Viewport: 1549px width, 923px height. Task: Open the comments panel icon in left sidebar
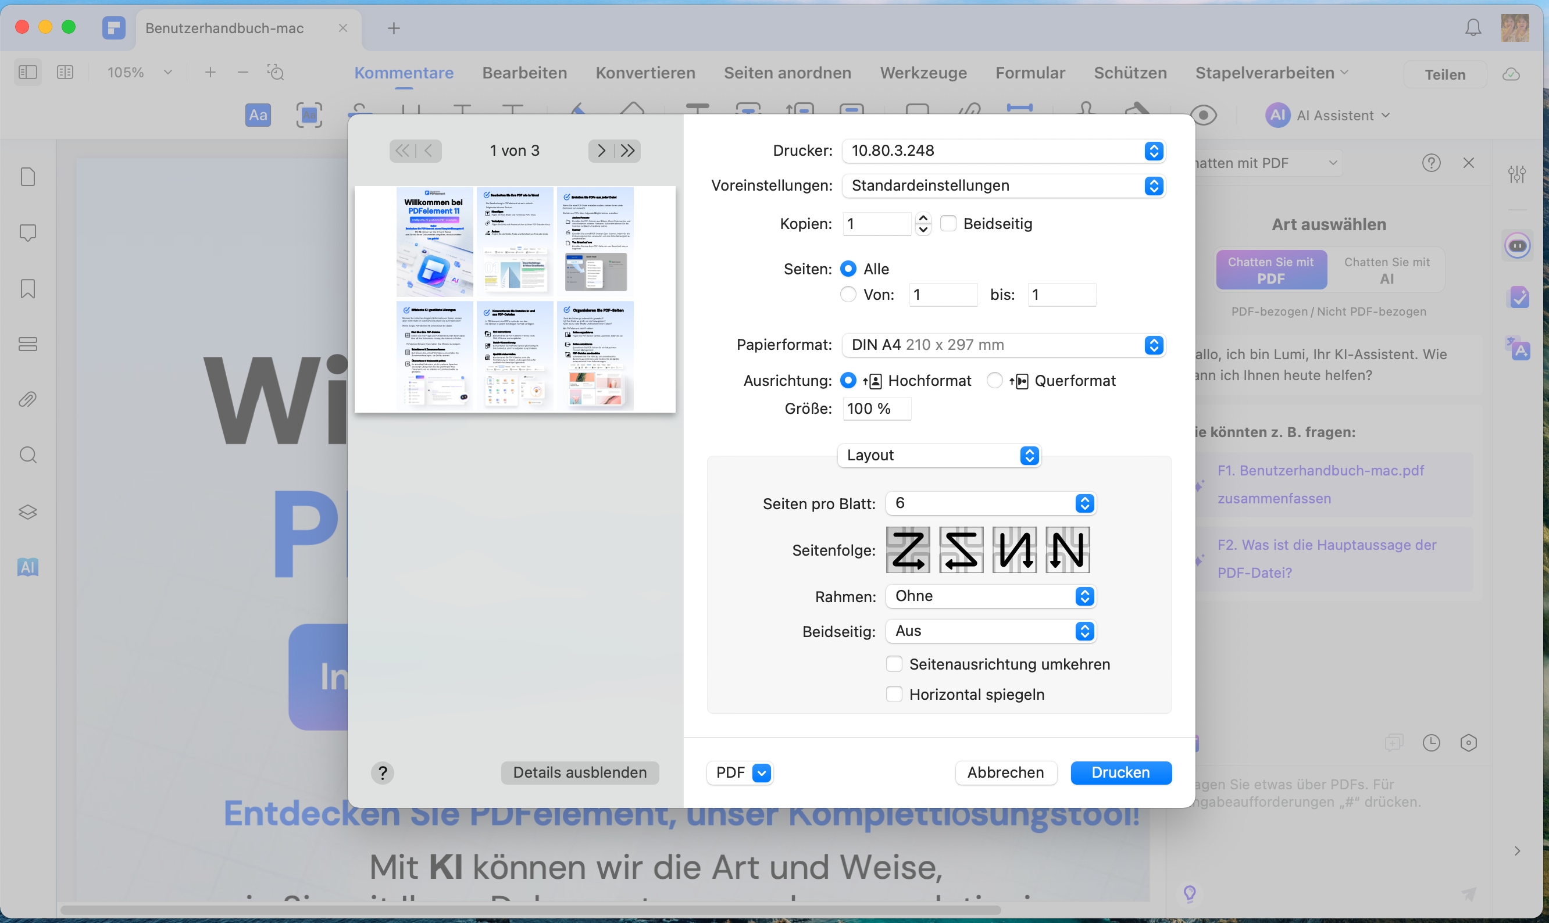click(x=28, y=233)
